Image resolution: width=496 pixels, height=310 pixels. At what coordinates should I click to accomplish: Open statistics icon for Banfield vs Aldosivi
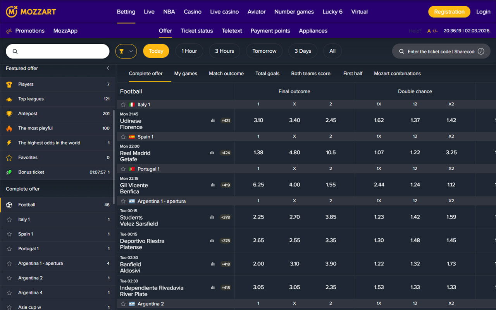(x=212, y=264)
